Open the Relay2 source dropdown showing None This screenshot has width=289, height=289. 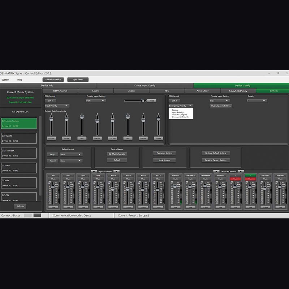(x=71, y=161)
